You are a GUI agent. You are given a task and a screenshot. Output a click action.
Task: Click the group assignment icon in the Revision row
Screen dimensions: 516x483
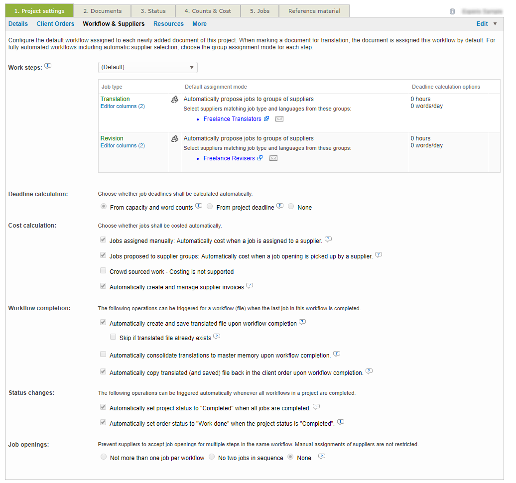pos(175,139)
